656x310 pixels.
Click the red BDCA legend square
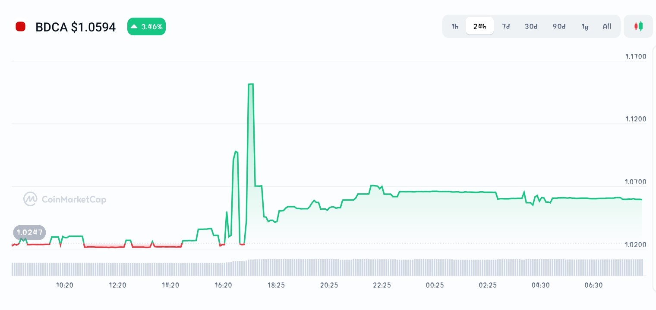20,27
